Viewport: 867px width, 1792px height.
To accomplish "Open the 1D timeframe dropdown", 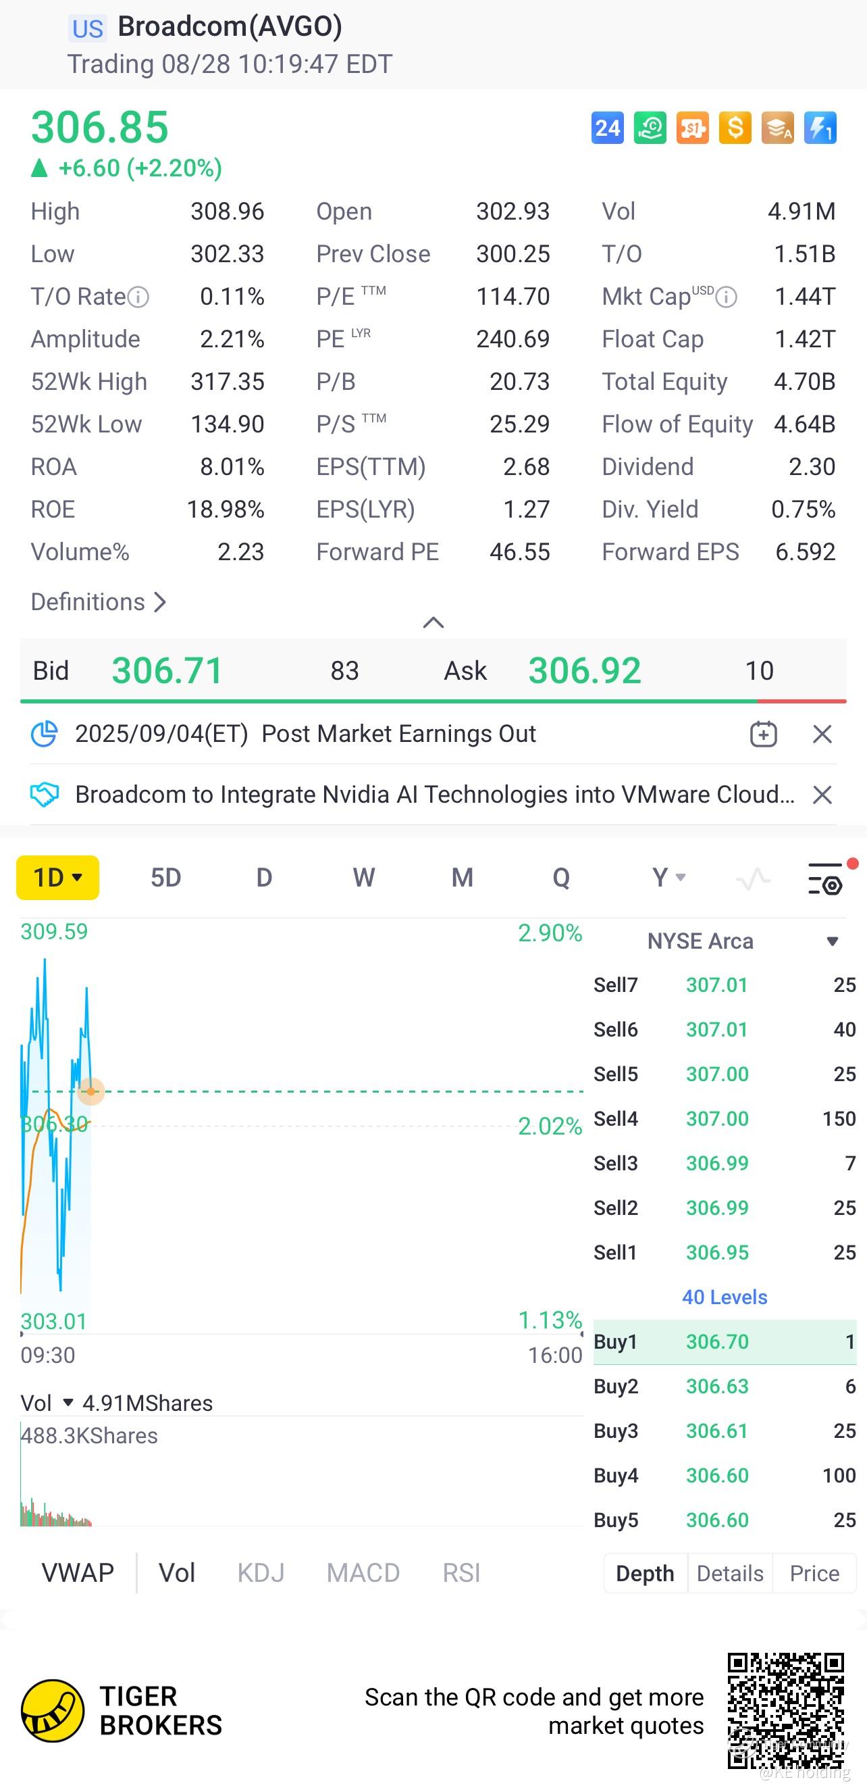I will [57, 878].
